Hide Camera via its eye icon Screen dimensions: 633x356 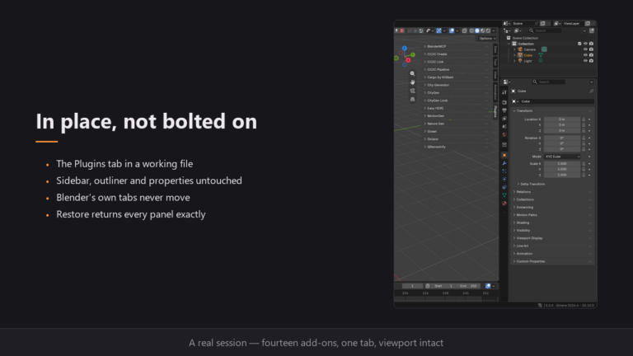pos(585,49)
